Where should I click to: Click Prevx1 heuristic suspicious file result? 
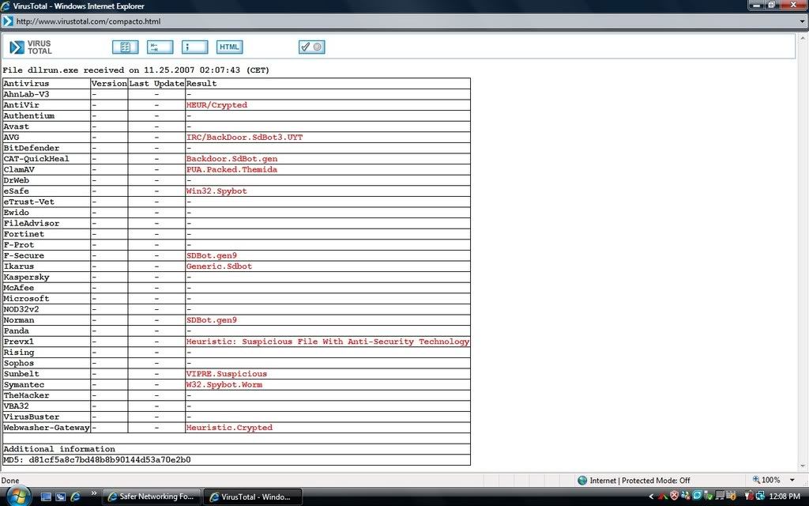click(328, 342)
